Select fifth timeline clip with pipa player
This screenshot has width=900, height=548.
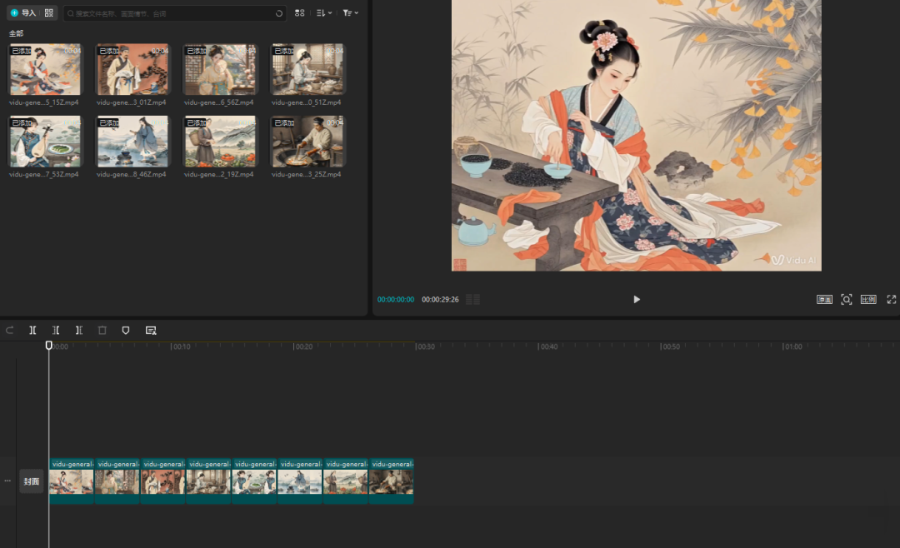(x=254, y=481)
